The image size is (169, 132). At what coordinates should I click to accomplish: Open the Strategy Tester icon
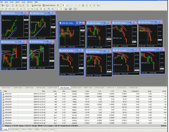(28, 5)
